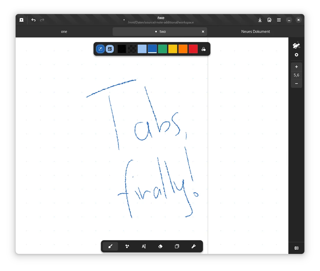Toggle stroke color mode

coord(100,49)
